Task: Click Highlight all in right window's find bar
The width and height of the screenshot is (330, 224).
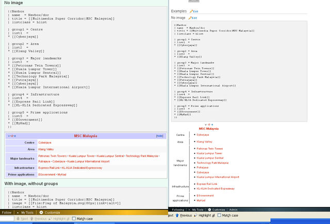Action: point(204,215)
